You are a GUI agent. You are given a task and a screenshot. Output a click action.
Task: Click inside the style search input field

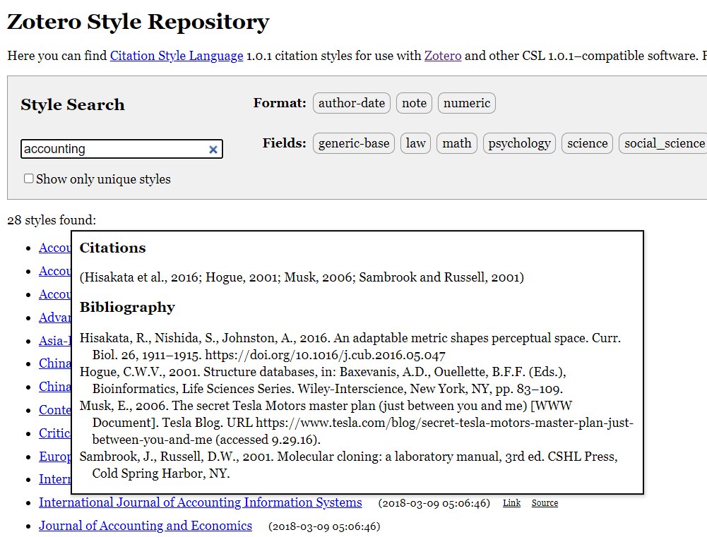(113, 149)
